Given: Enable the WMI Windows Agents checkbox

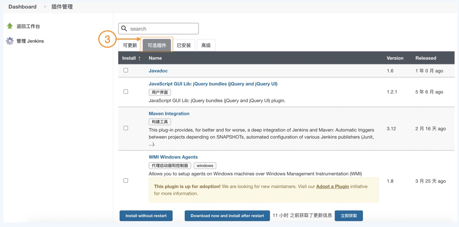Looking at the screenshot, I should pos(126,180).
